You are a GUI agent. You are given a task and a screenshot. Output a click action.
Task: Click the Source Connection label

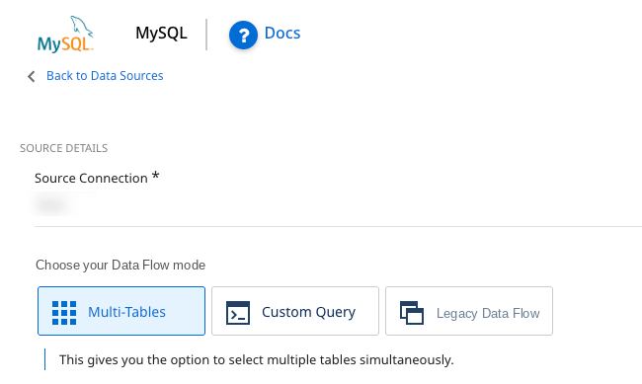coord(91,178)
